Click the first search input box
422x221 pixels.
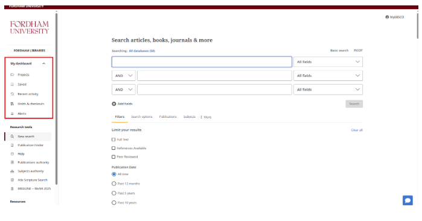(202, 62)
